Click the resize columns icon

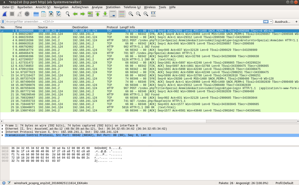154,14
